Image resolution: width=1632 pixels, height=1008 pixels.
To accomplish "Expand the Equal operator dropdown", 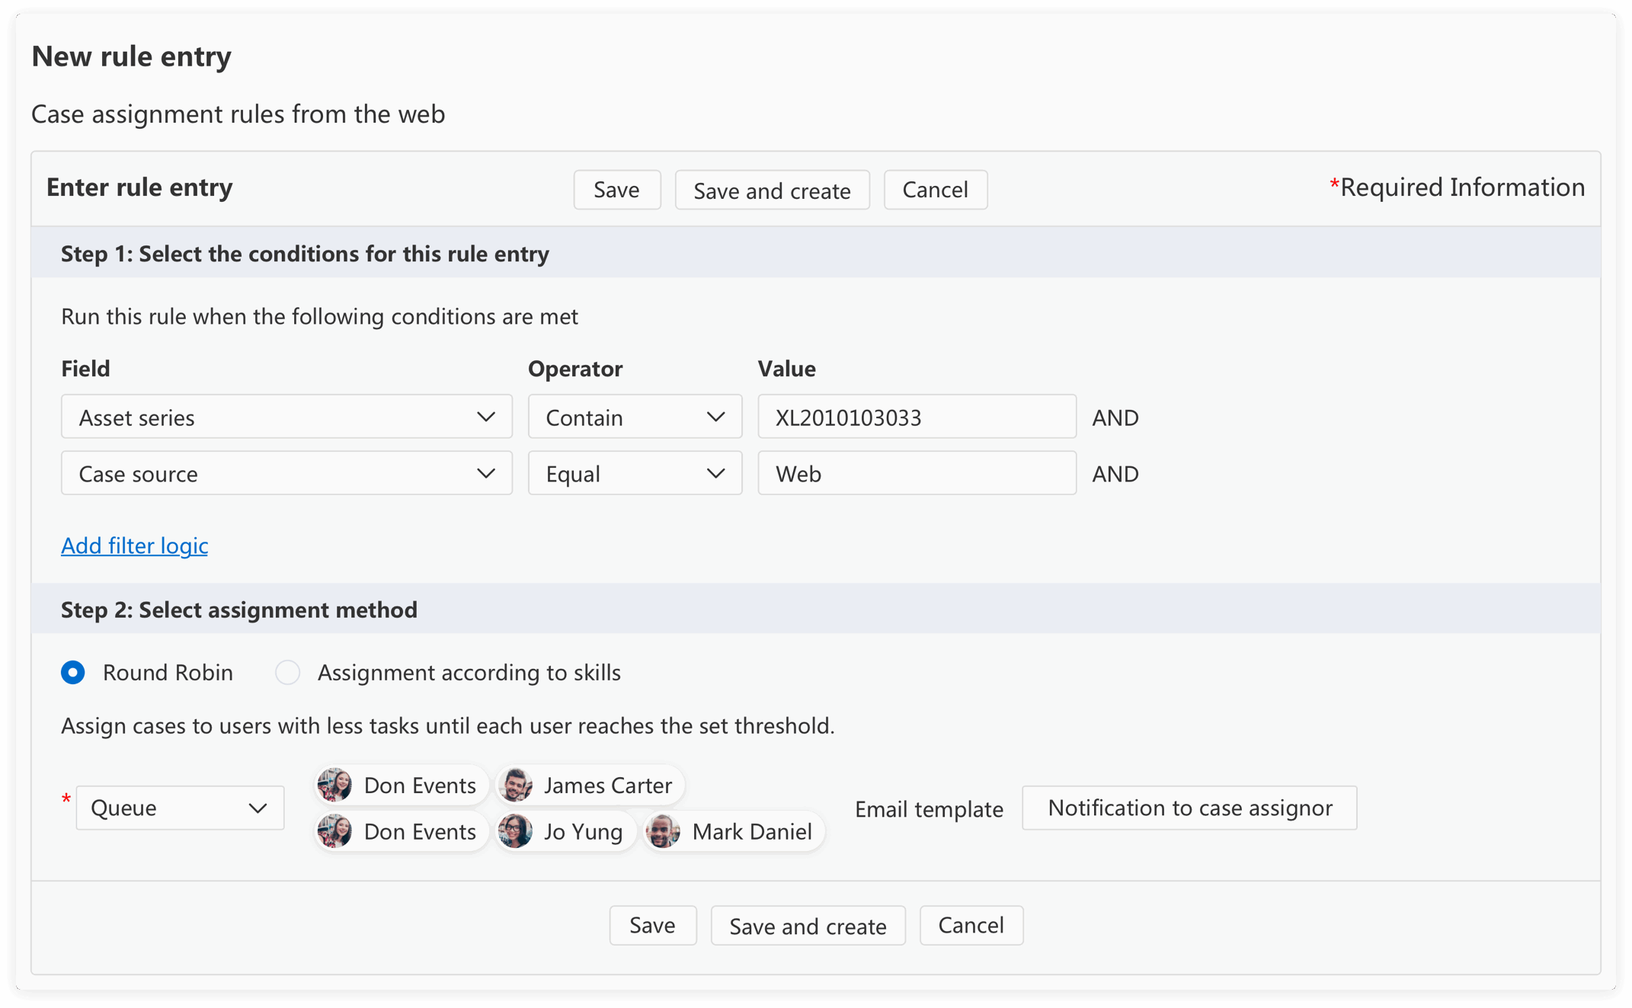I will pos(634,473).
